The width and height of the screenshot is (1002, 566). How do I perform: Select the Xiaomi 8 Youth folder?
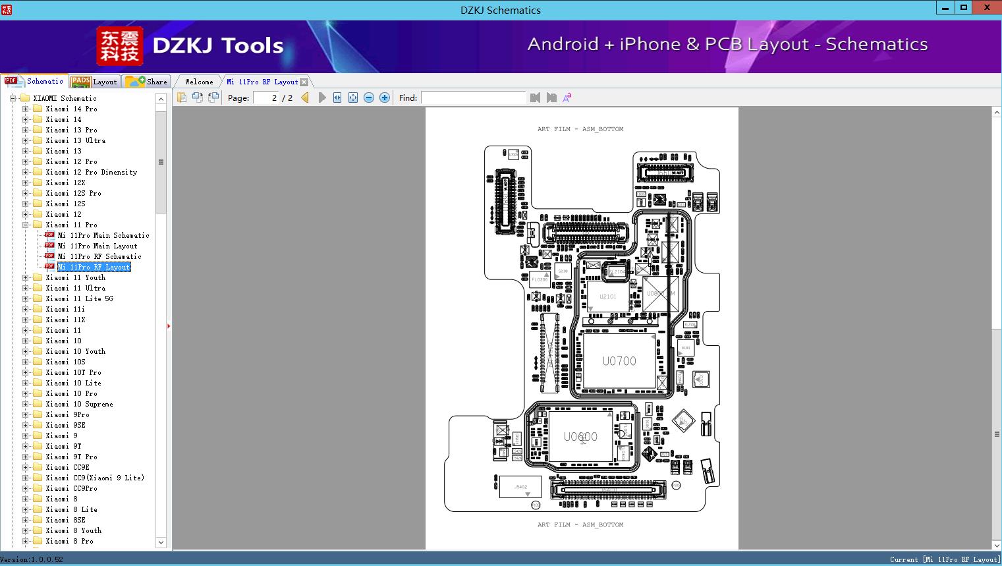[x=73, y=530]
